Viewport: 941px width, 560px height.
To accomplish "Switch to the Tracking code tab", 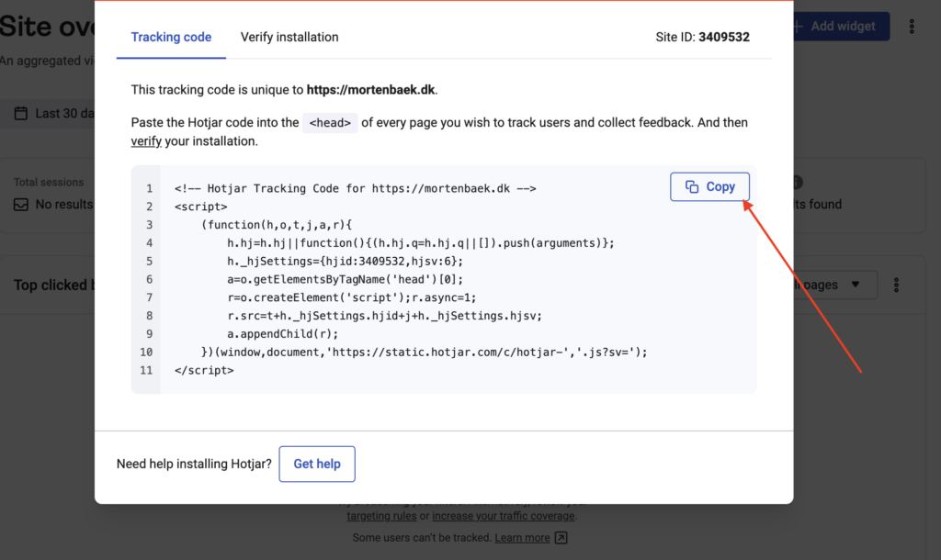I will pyautogui.click(x=171, y=38).
